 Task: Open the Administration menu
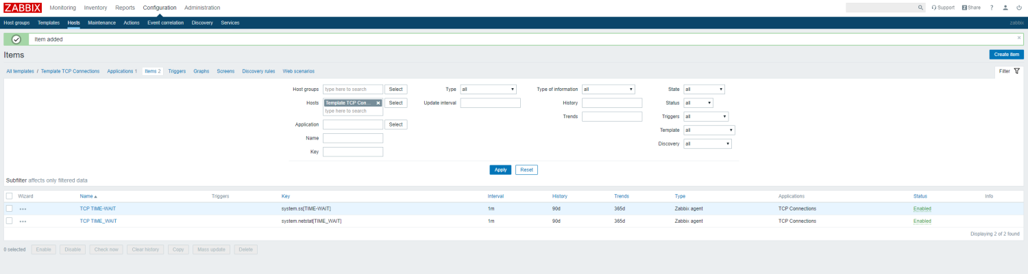tap(202, 8)
